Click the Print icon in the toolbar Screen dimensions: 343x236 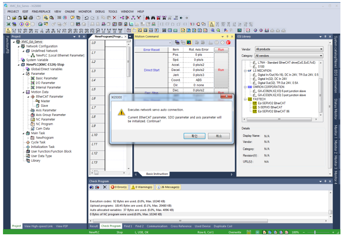31,18
